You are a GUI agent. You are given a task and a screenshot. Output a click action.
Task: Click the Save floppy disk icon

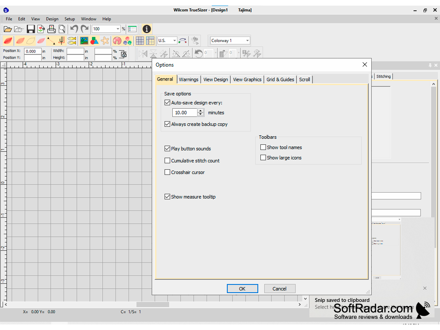31,29
